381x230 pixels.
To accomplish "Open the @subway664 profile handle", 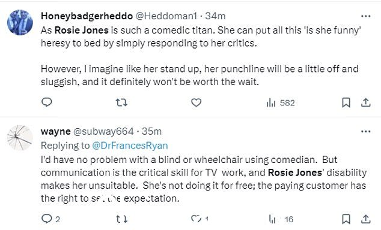I will [103, 131].
